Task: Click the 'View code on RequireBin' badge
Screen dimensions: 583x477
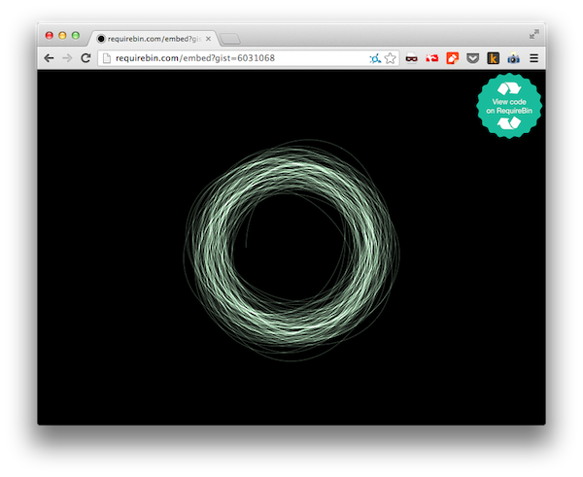Action: point(509,106)
